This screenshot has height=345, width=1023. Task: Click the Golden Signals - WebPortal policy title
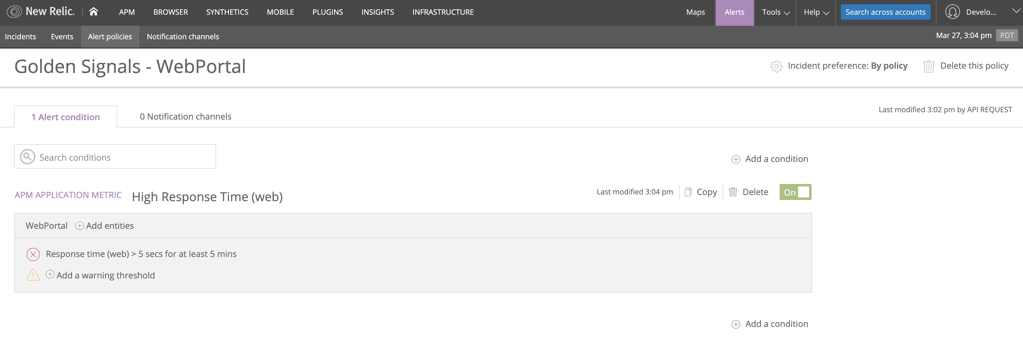pos(130,66)
